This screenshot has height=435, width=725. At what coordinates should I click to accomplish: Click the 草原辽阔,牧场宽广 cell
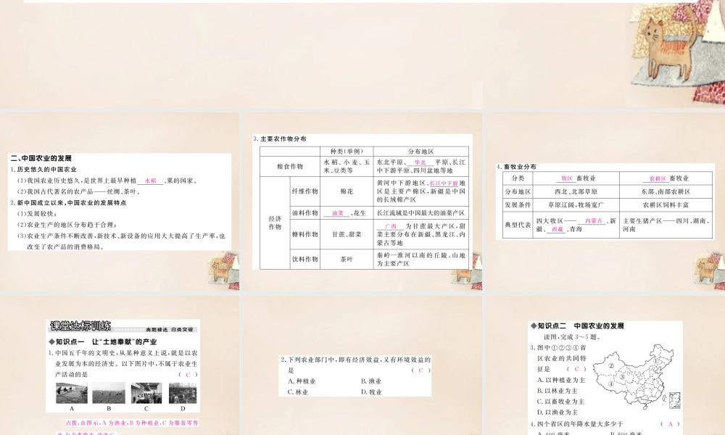tap(576, 204)
